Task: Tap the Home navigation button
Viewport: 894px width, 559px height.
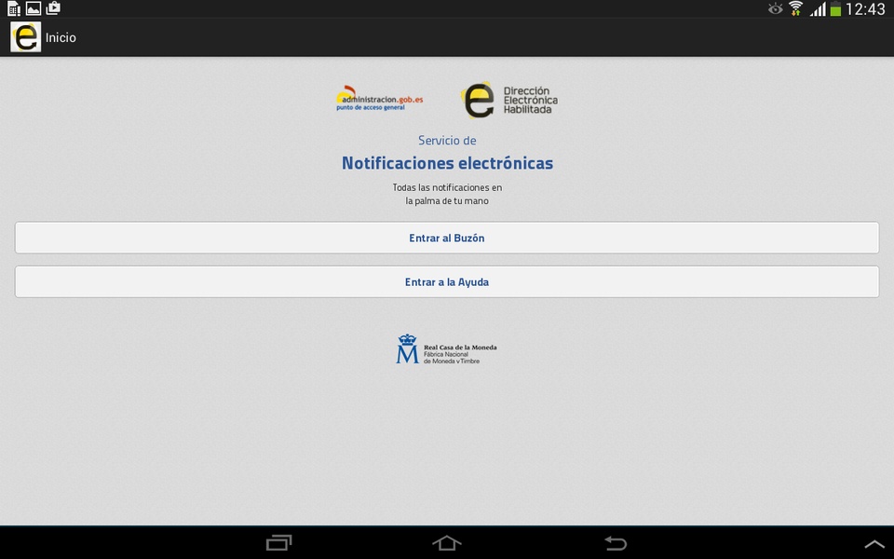Action: pyautogui.click(x=447, y=542)
